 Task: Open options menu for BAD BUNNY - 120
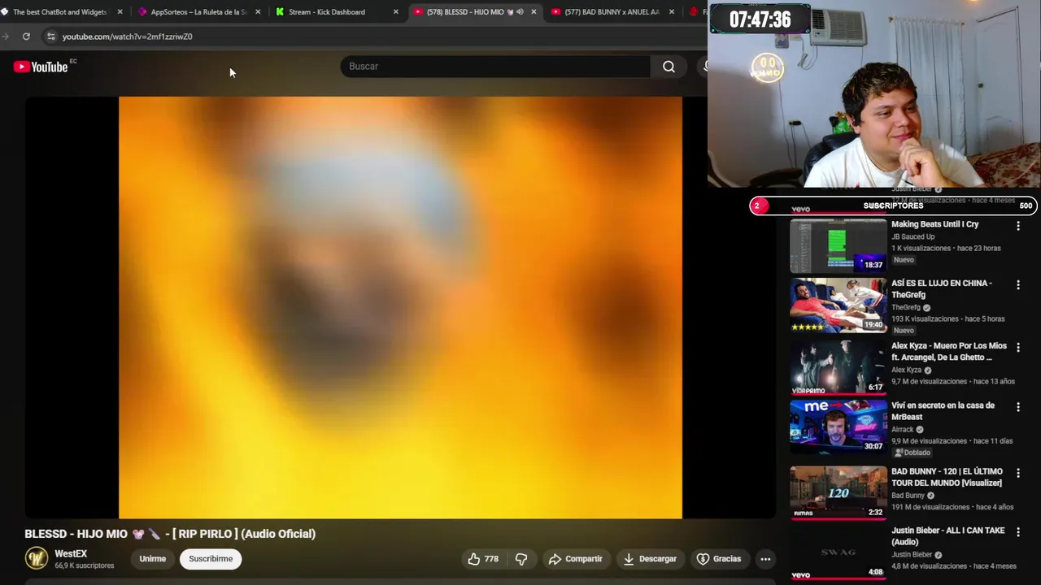click(1017, 473)
